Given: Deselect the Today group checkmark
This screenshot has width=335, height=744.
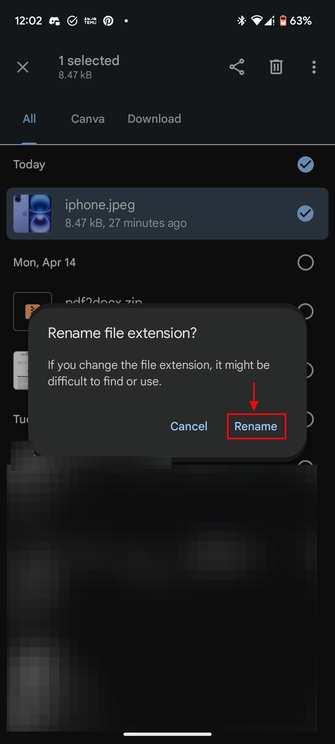Looking at the screenshot, I should (x=305, y=164).
